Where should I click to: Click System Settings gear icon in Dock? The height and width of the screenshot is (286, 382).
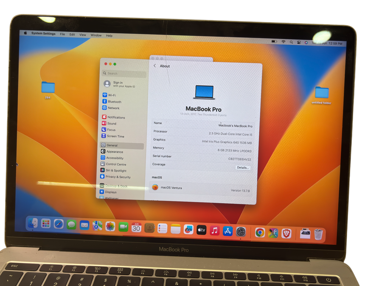point(241,231)
